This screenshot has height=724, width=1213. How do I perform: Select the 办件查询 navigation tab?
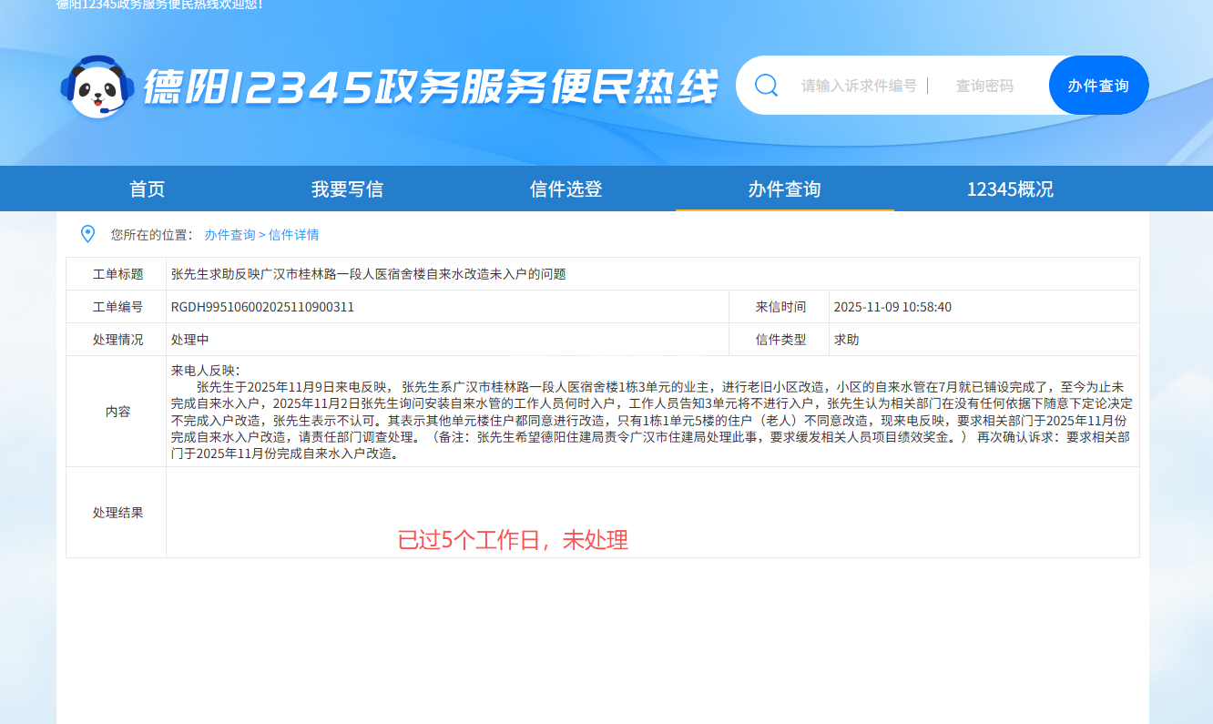(784, 189)
